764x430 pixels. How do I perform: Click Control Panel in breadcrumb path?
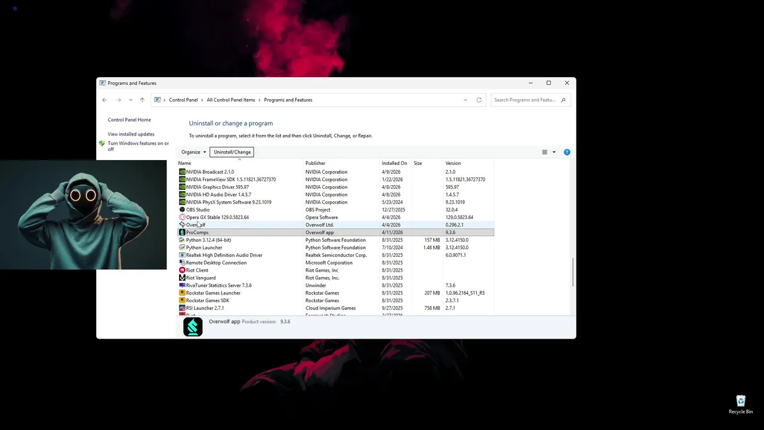pyautogui.click(x=183, y=100)
